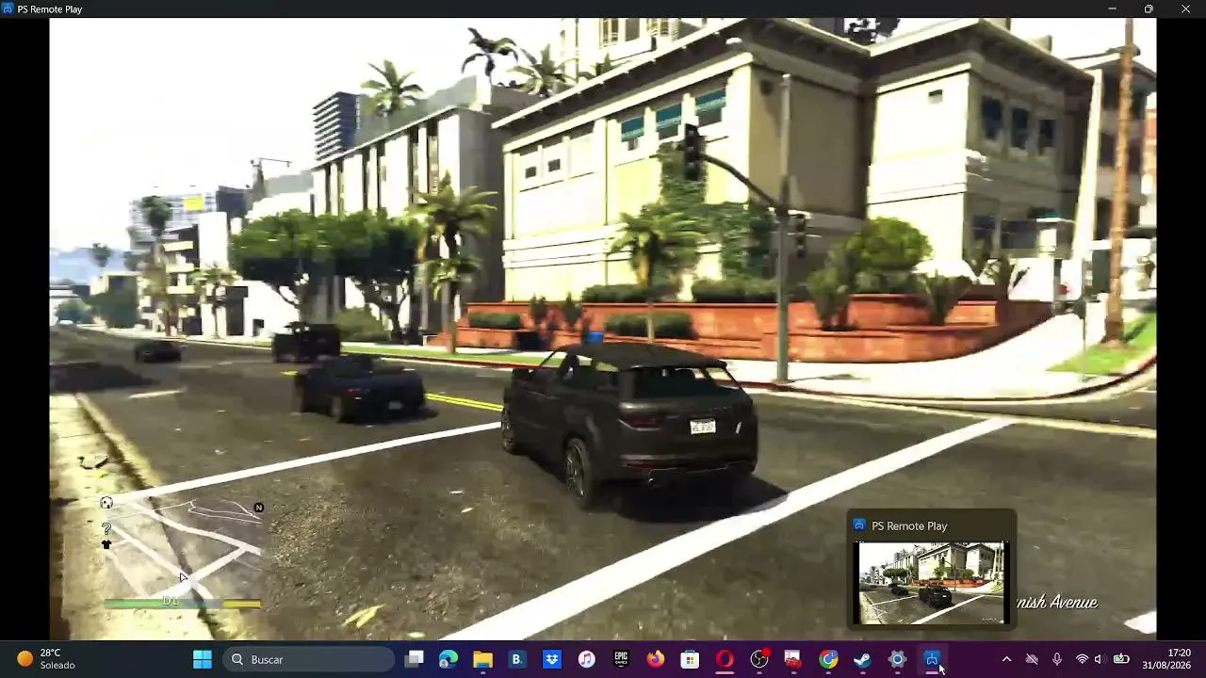This screenshot has height=678, width=1206.
Task: Open Task View on the taskbar
Action: [x=414, y=659]
